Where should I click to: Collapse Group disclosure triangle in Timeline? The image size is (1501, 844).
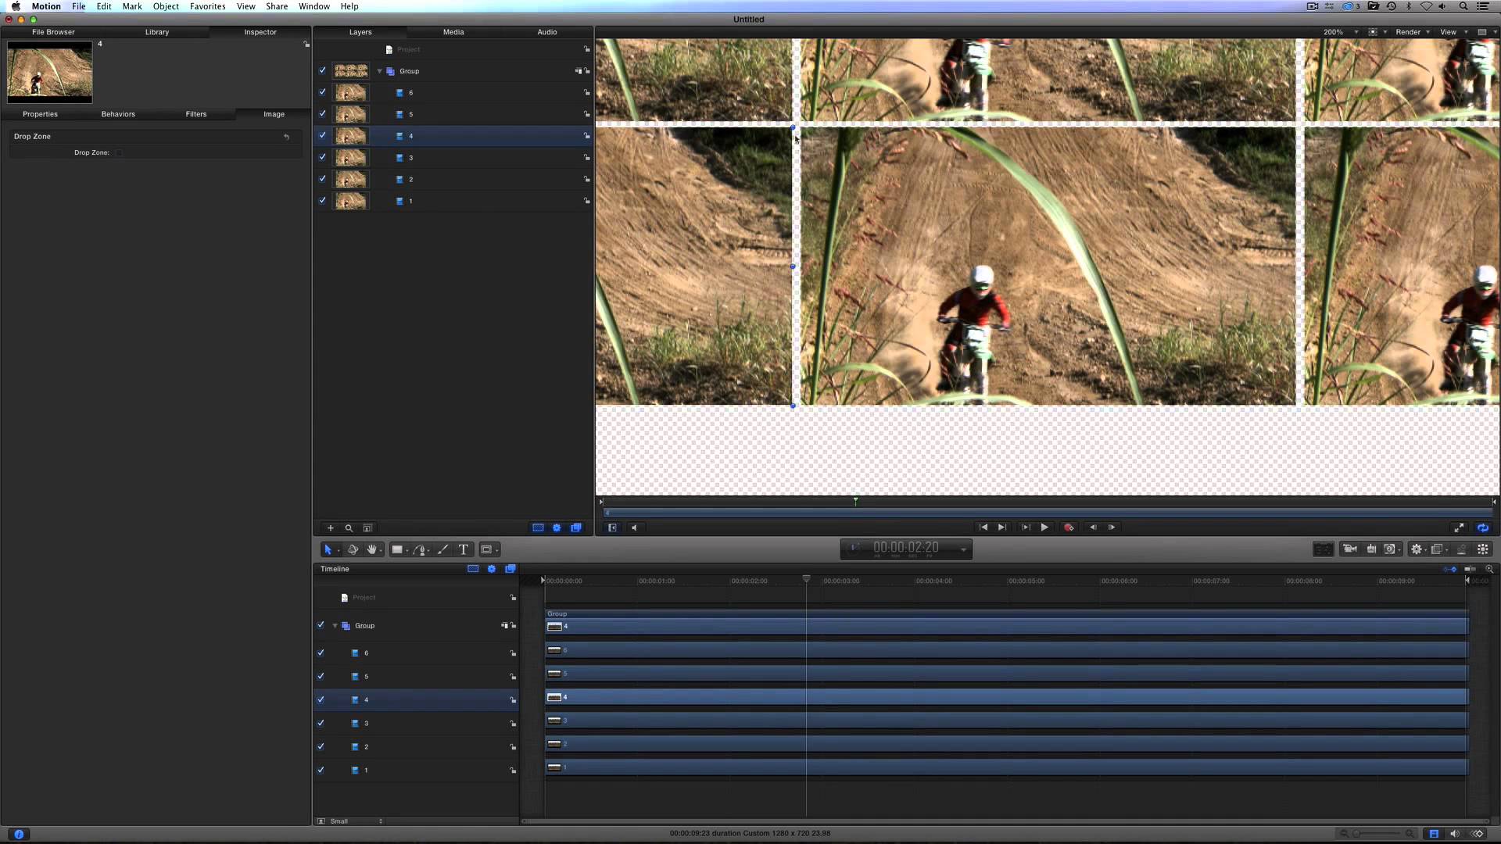tap(335, 626)
